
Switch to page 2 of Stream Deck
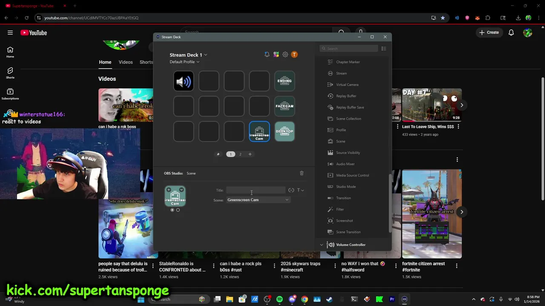click(240, 154)
